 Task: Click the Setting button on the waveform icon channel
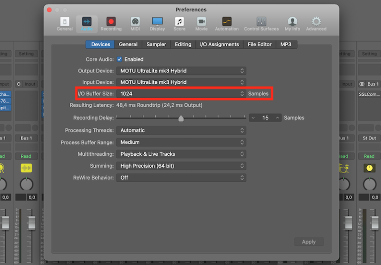tap(26, 54)
